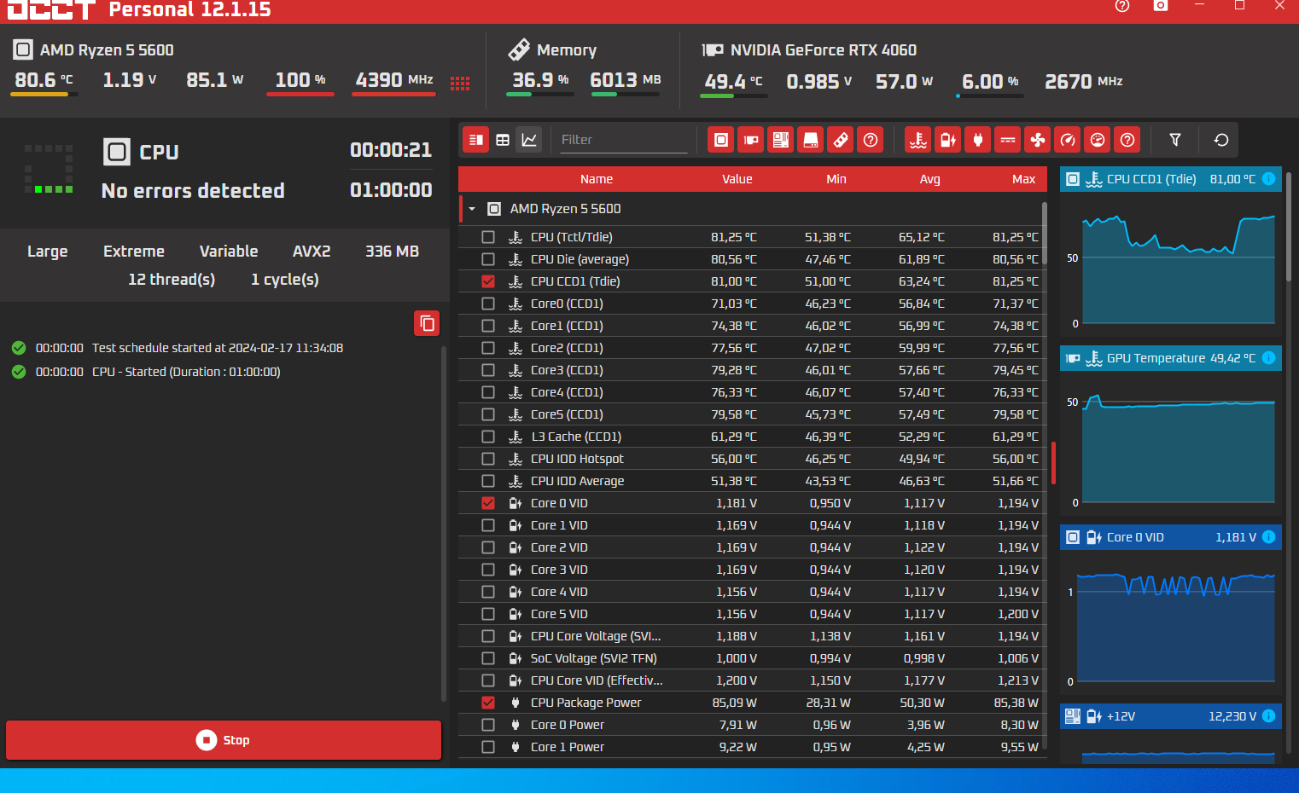Toggle the voltage sensor type filter

click(x=948, y=140)
